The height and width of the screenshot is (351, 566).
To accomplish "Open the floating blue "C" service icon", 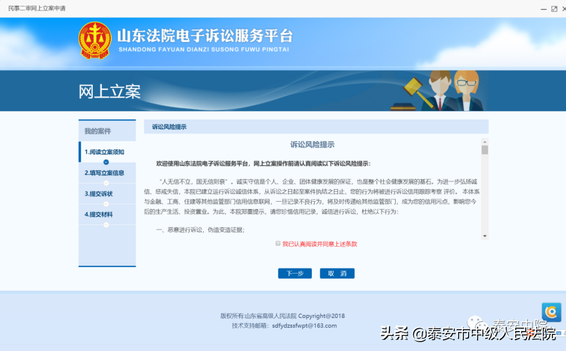I will (551, 312).
